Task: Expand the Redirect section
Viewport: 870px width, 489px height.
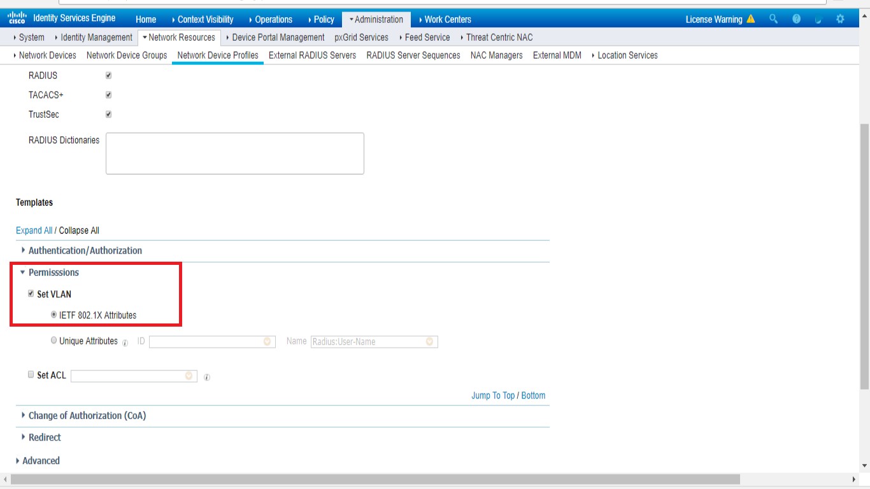Action: (41, 437)
